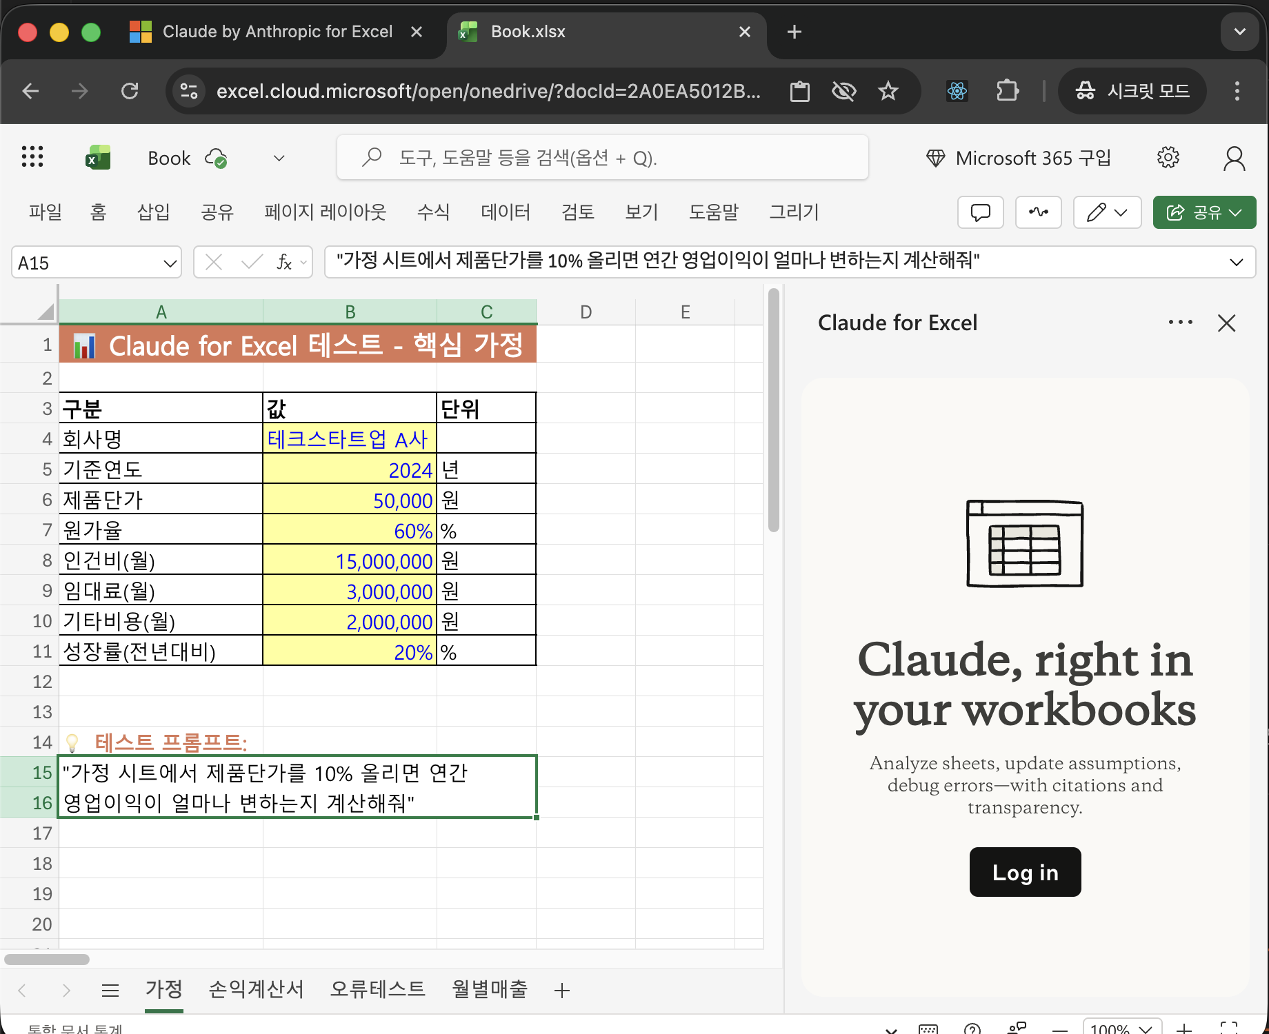The width and height of the screenshot is (1269, 1034).
Task: Open the 파일 menu
Action: [x=46, y=212]
